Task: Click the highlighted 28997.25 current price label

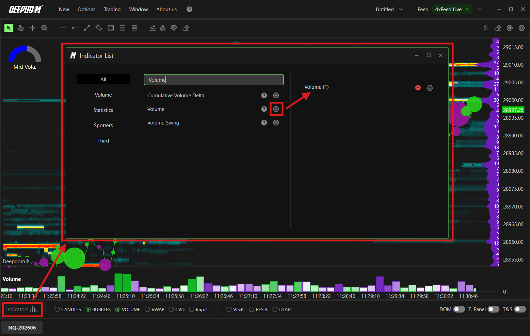Action: point(513,110)
